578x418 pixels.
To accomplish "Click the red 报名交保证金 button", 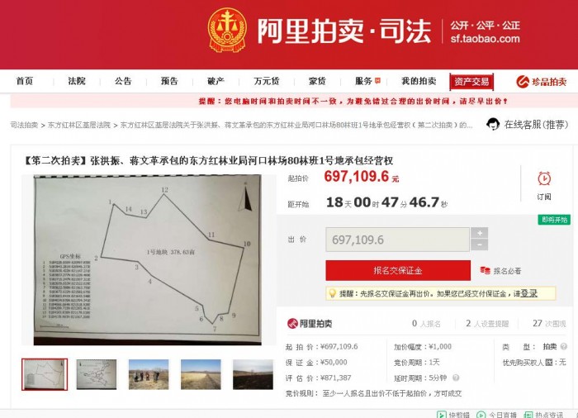I will tap(398, 270).
